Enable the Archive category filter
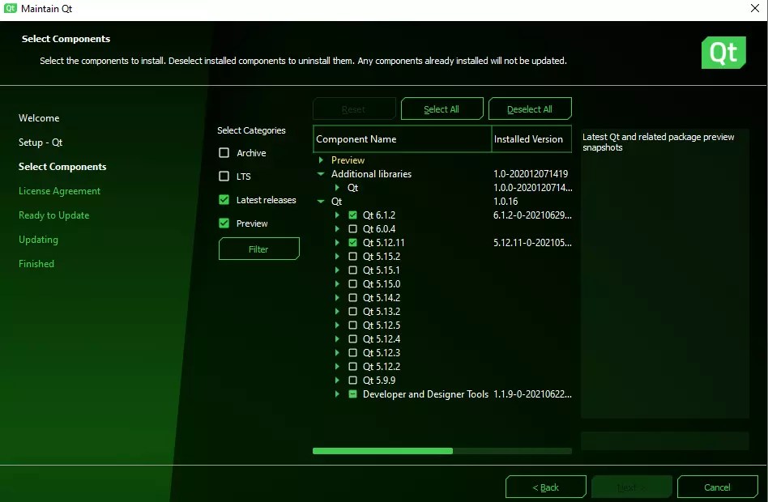 point(224,152)
